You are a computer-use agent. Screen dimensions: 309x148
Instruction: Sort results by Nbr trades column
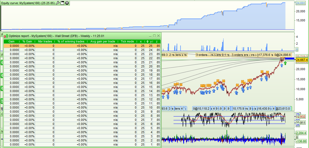coord(45,41)
